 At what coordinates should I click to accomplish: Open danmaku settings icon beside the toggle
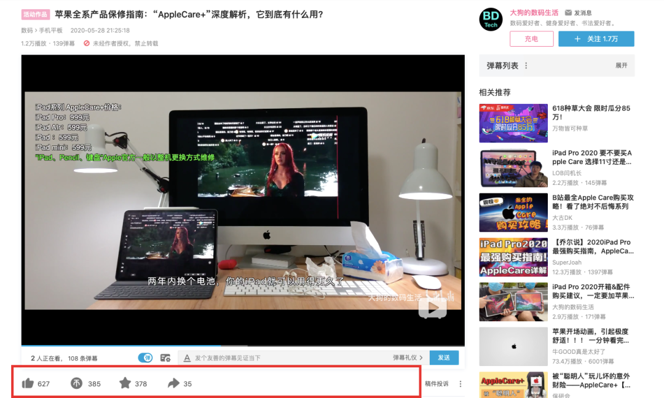165,358
